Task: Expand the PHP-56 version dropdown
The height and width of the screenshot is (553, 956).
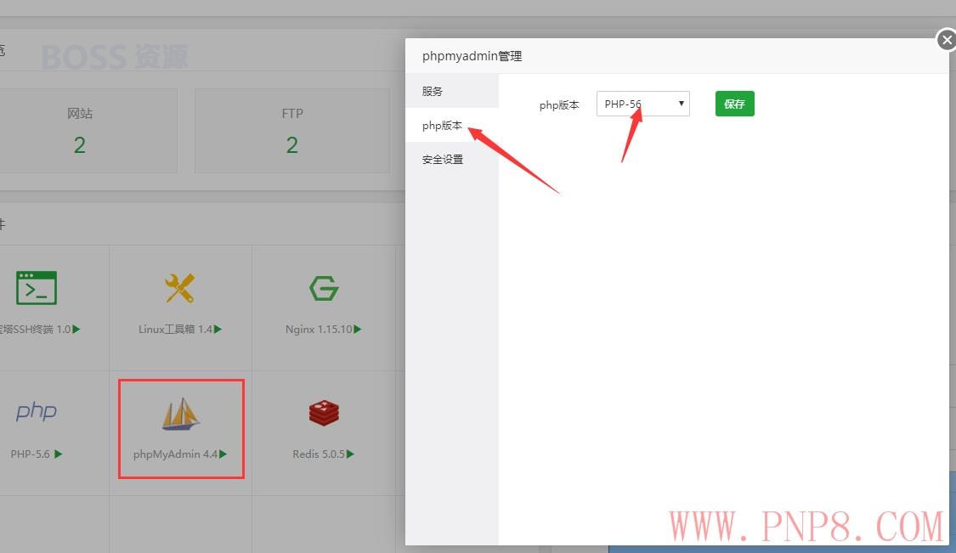Action: click(642, 104)
